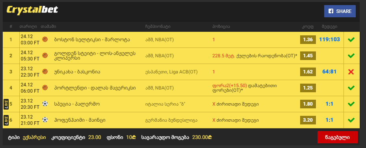366x148 pixels.
Task: Click the 1.45 odds box
Action: coord(308,56)
